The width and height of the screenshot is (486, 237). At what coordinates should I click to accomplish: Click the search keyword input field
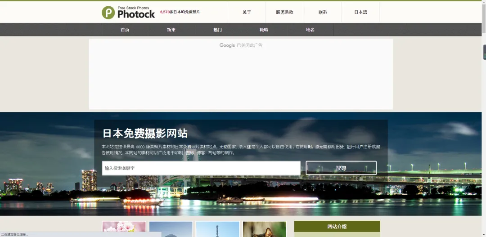[x=201, y=168]
